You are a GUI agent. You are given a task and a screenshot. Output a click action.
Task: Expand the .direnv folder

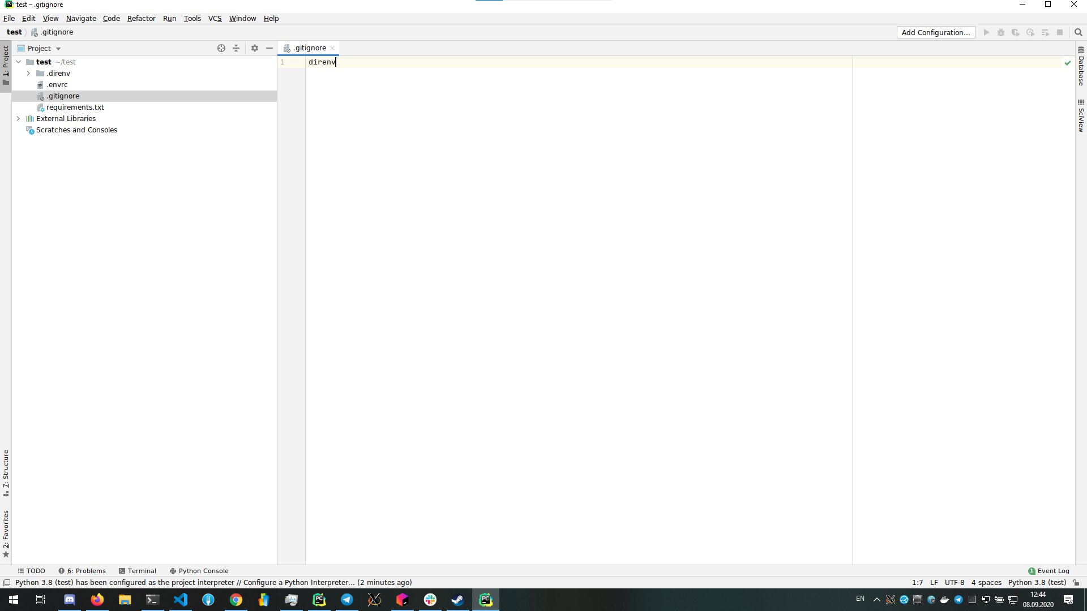coord(28,74)
